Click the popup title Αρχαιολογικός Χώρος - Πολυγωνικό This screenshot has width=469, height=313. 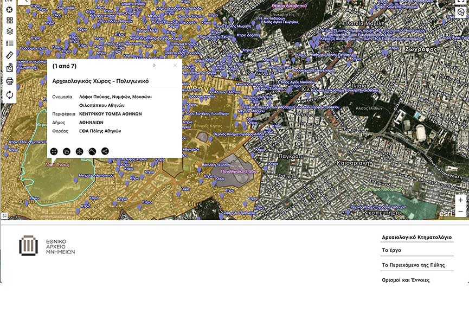click(x=100, y=81)
